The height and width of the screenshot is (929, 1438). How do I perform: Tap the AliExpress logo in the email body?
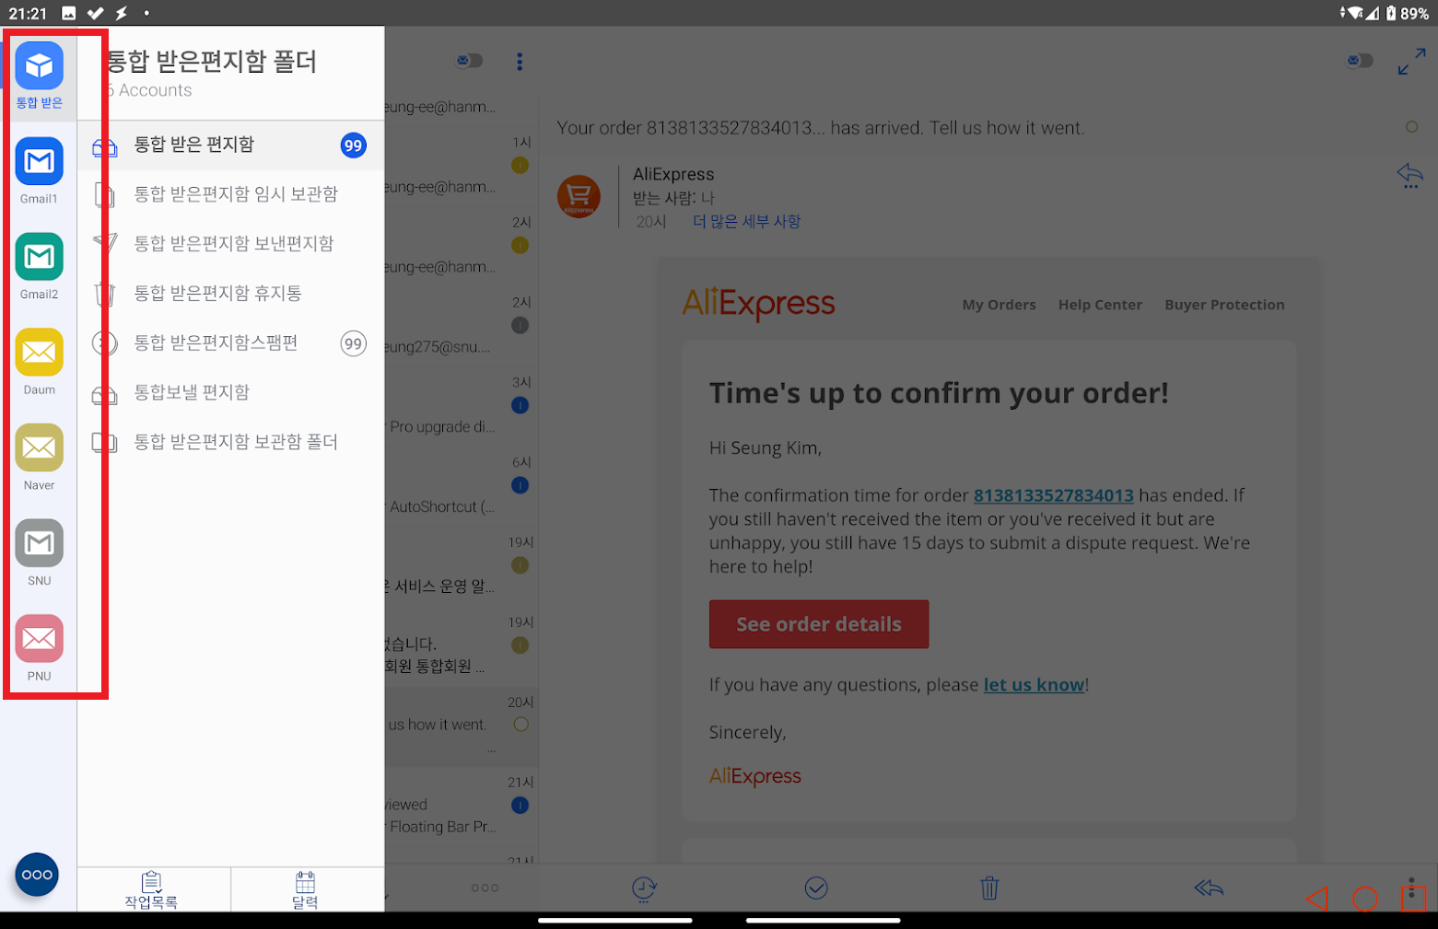pos(758,304)
